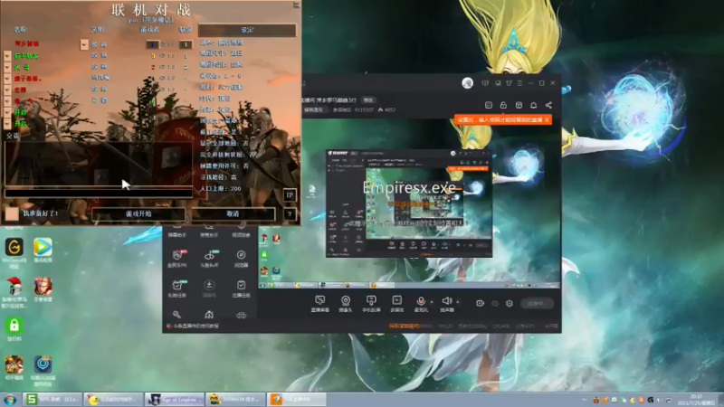Tick the 我准备好了 ready checkbox
This screenshot has height=407, width=724.
tap(12, 213)
